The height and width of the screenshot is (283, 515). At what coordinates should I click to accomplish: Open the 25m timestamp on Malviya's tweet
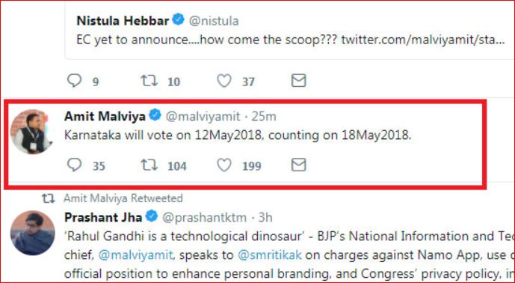(264, 117)
